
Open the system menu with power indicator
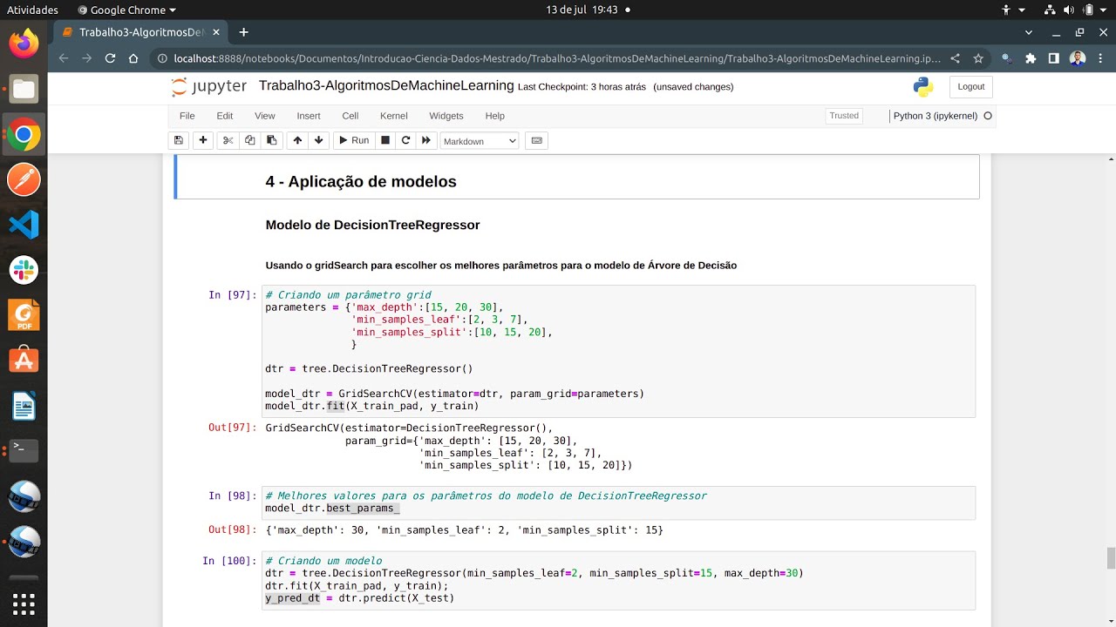1074,10
